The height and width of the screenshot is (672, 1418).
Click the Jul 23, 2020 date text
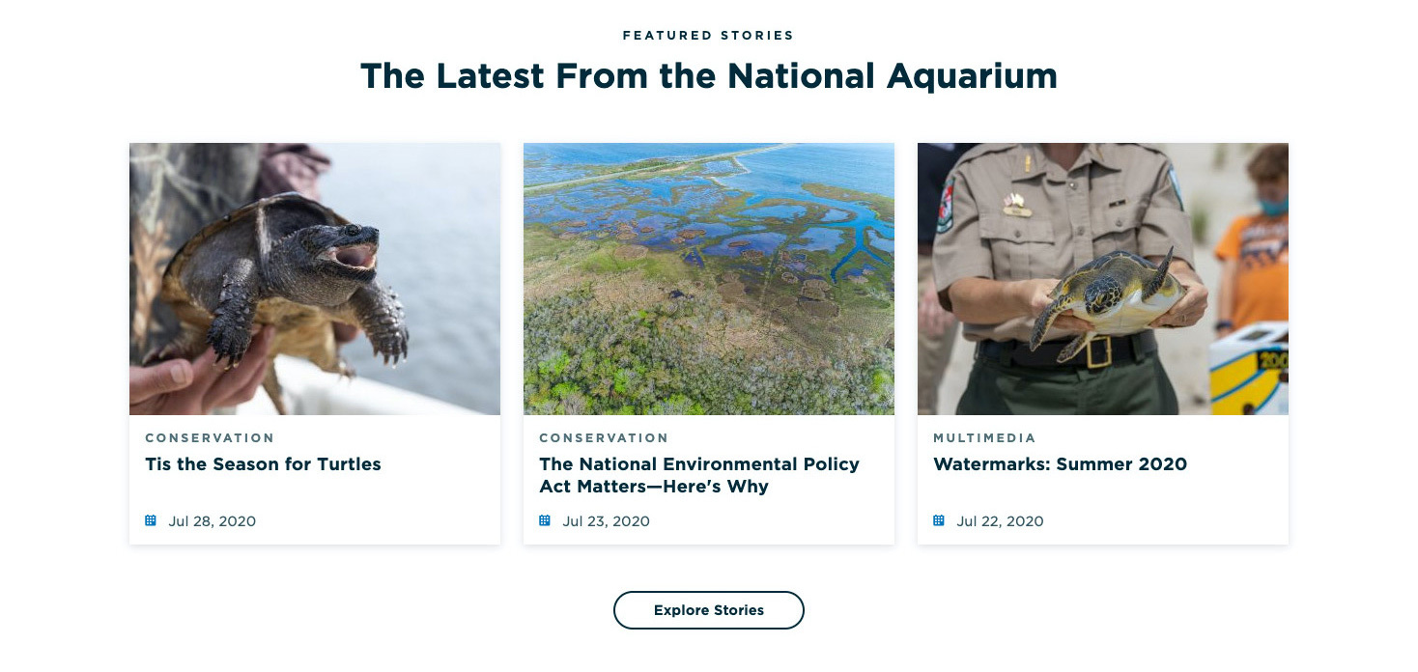coord(606,521)
